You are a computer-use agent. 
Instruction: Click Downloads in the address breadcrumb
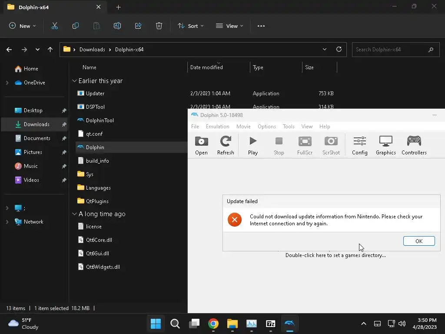(x=92, y=50)
